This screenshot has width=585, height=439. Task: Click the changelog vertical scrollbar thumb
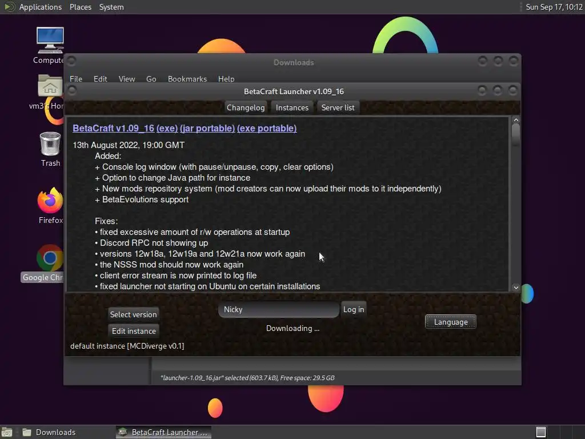tap(516, 134)
